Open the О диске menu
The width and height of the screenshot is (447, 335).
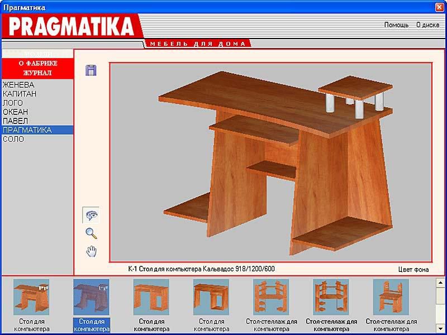point(427,25)
